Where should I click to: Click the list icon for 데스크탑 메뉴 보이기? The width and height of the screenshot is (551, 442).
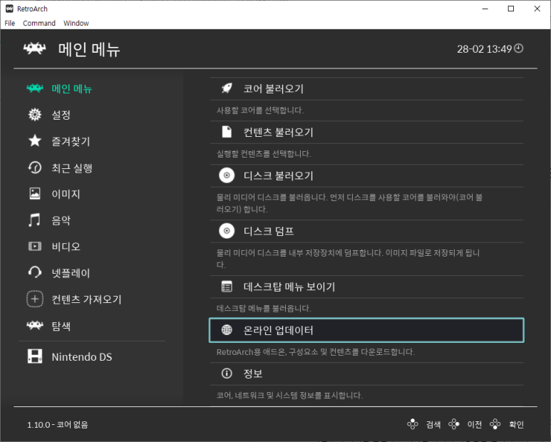tap(227, 287)
